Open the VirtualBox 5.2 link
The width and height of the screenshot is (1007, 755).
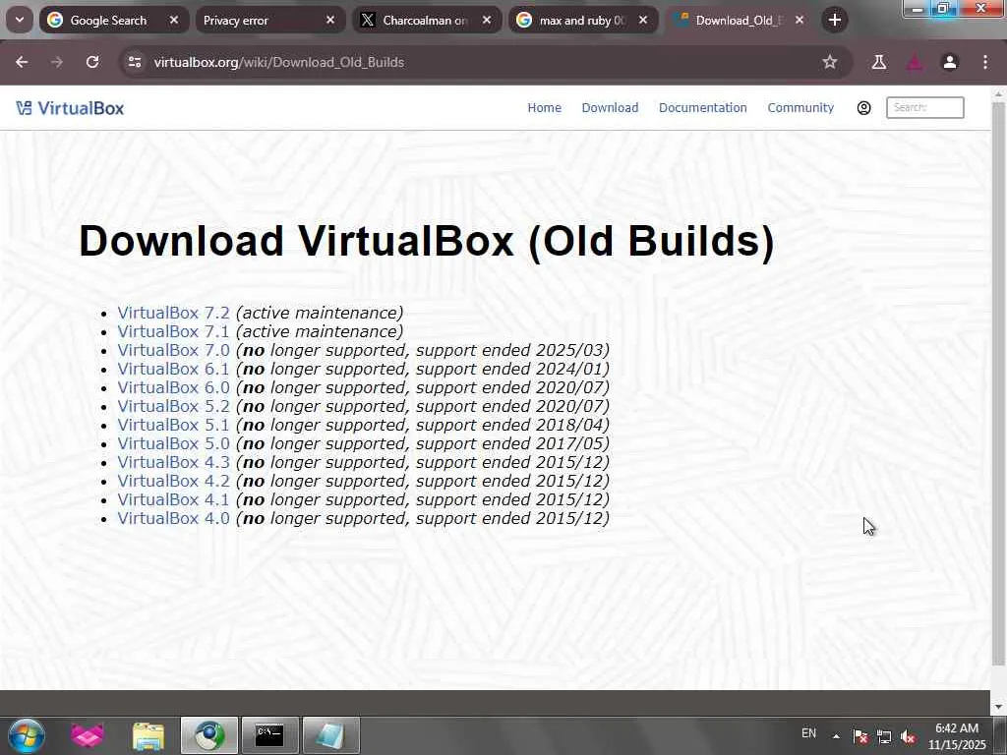point(173,406)
